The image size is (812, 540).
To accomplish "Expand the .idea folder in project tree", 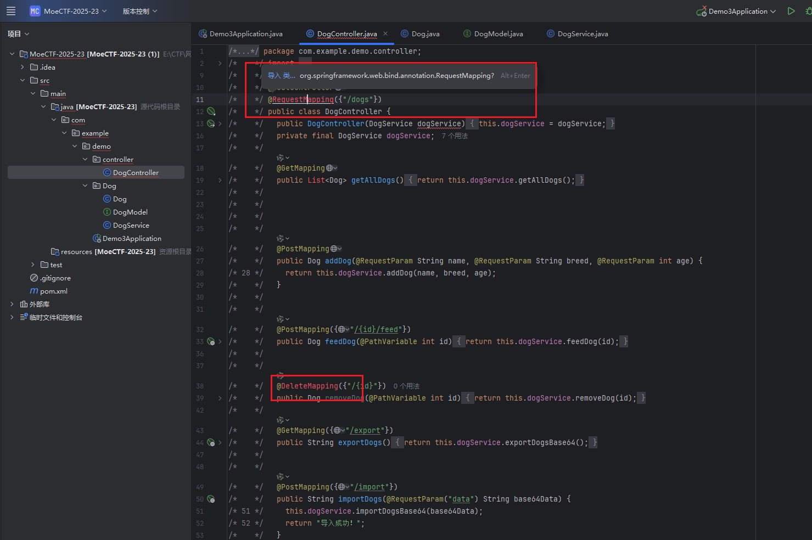I will click(x=23, y=67).
